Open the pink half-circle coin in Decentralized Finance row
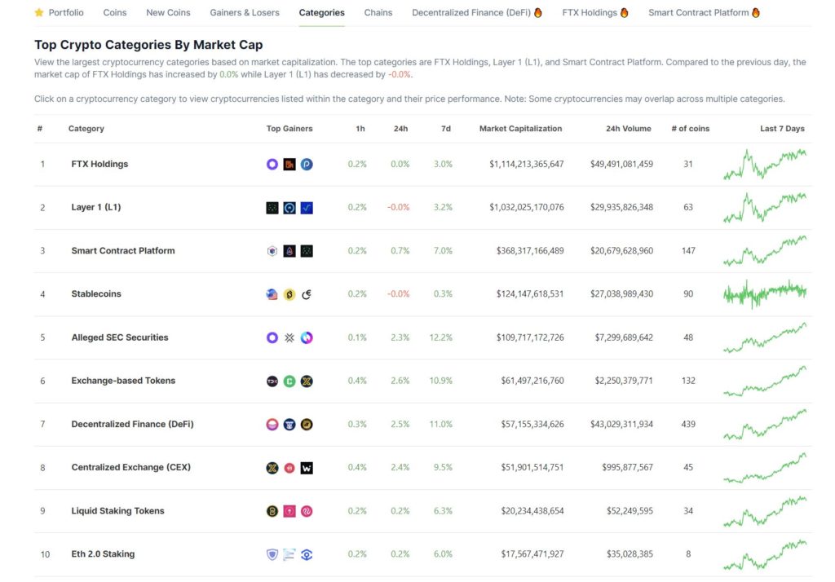The height and width of the screenshot is (582, 835). pyautogui.click(x=272, y=425)
